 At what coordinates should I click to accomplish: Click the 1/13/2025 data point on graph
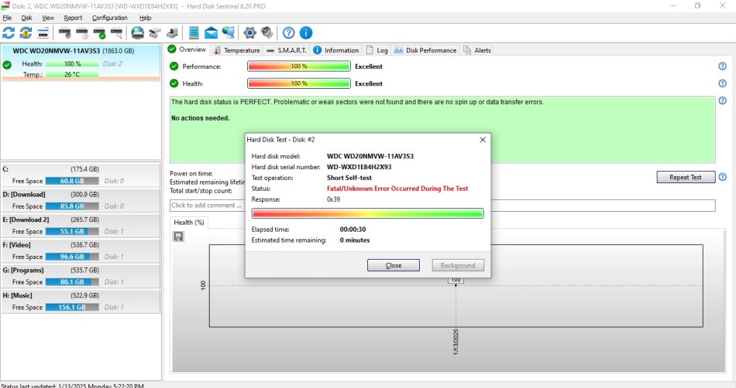(x=456, y=285)
